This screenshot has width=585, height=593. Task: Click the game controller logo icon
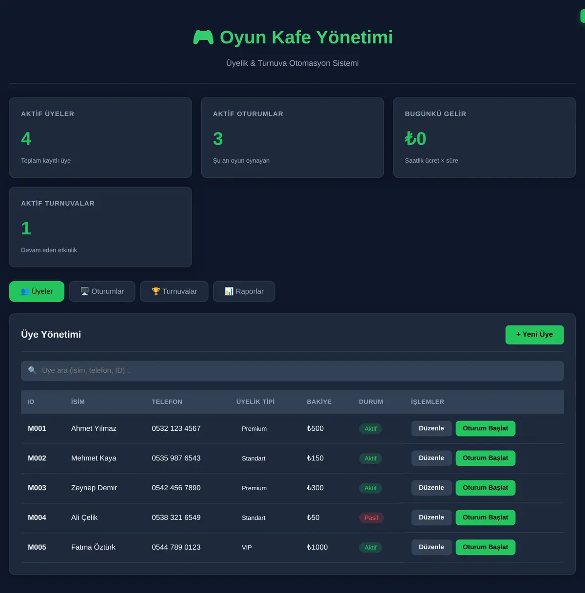click(x=203, y=38)
